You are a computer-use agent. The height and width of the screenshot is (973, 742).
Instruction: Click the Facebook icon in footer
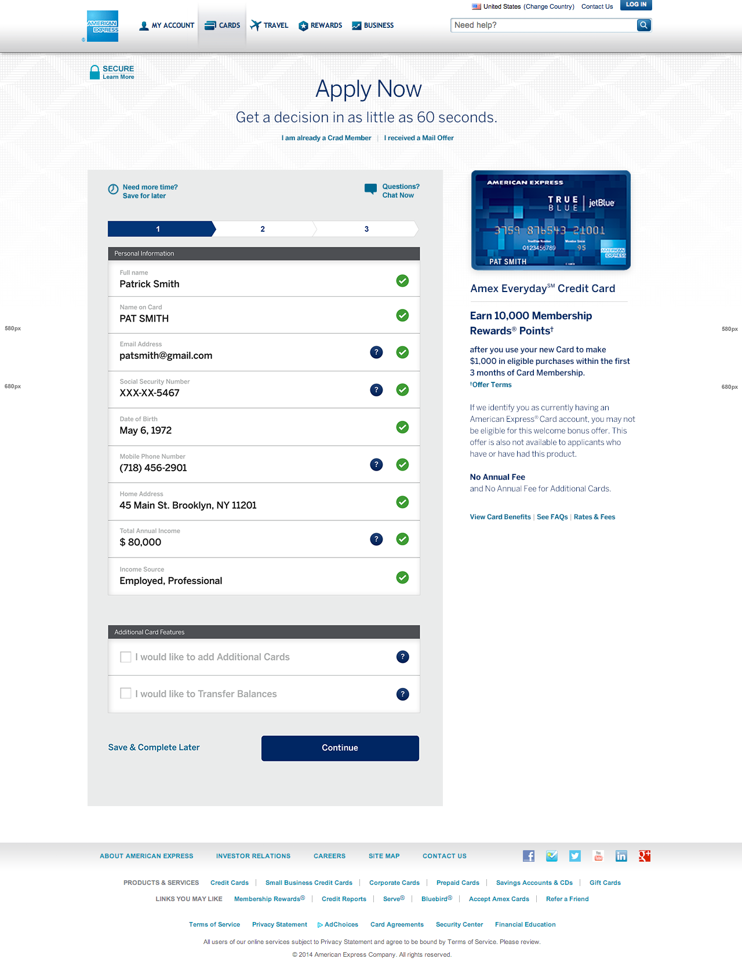[x=529, y=856]
